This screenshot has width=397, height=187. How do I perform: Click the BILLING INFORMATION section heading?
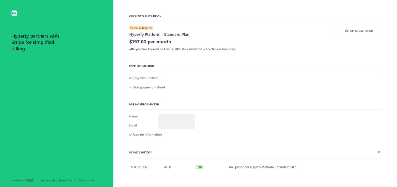144,104
